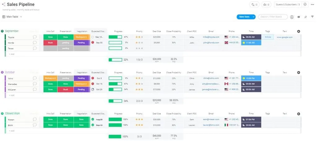Screen dimensions: 317x141
Task: Add a column to September group
Action: point(299,31)
